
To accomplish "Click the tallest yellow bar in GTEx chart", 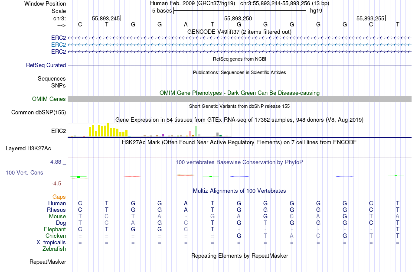I will tap(108, 130).
